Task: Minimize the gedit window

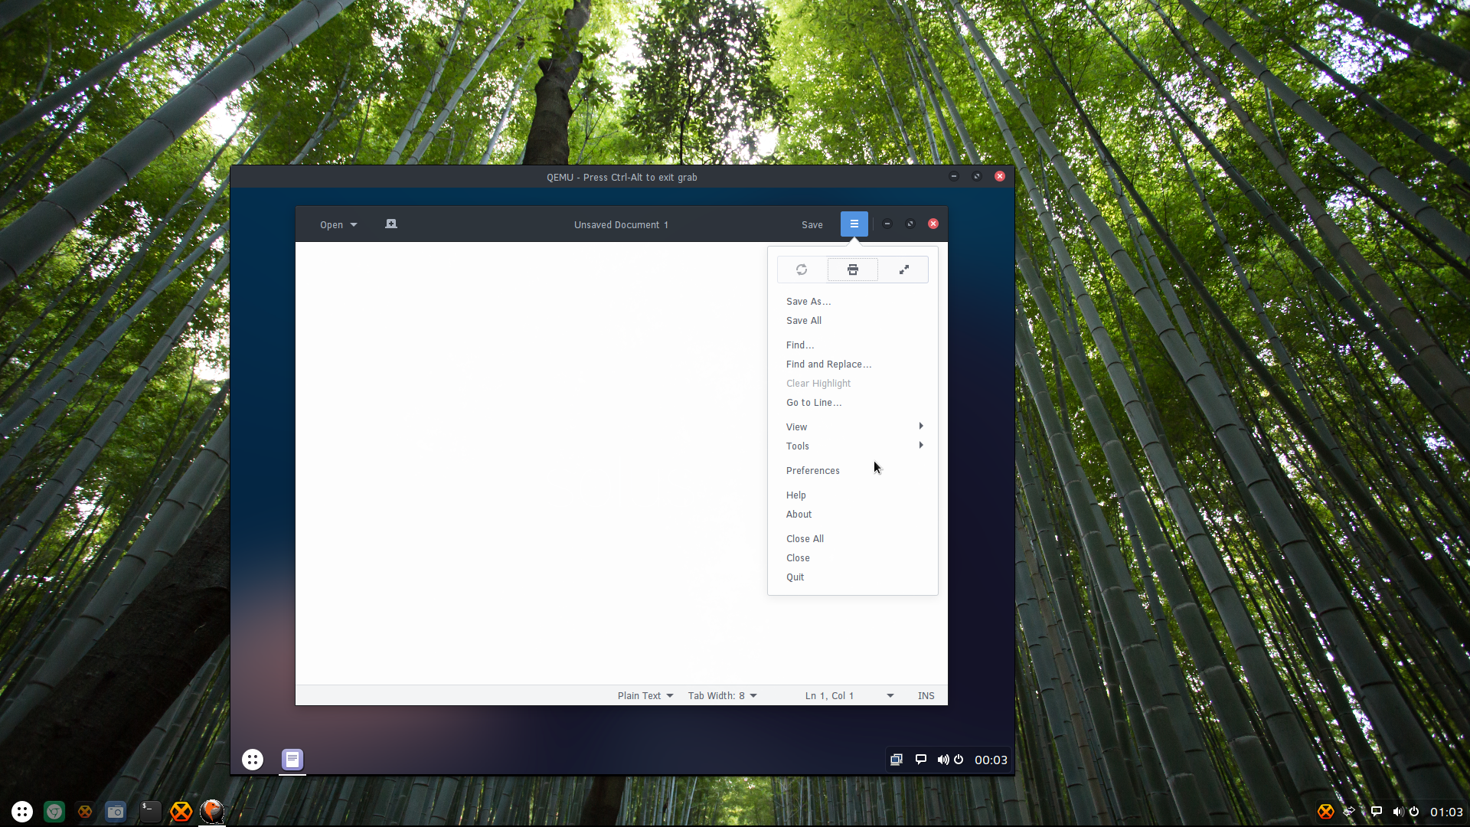Action: pos(887,224)
